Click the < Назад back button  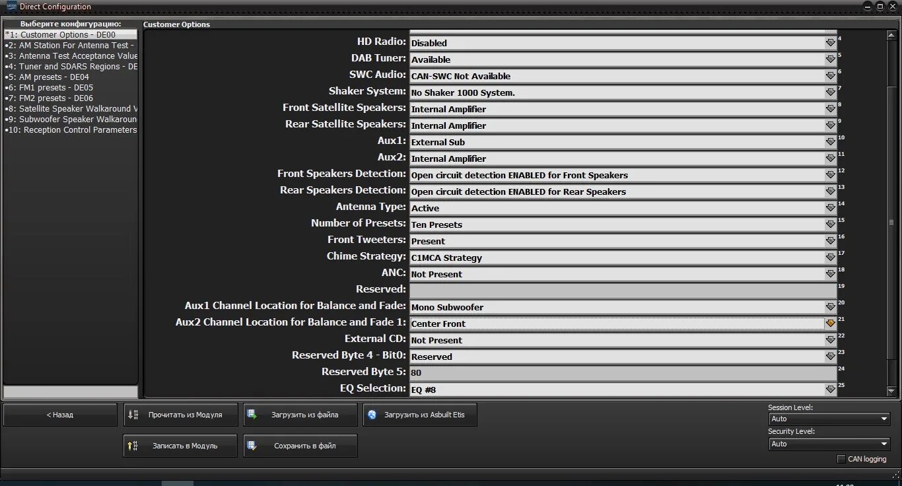pos(60,415)
